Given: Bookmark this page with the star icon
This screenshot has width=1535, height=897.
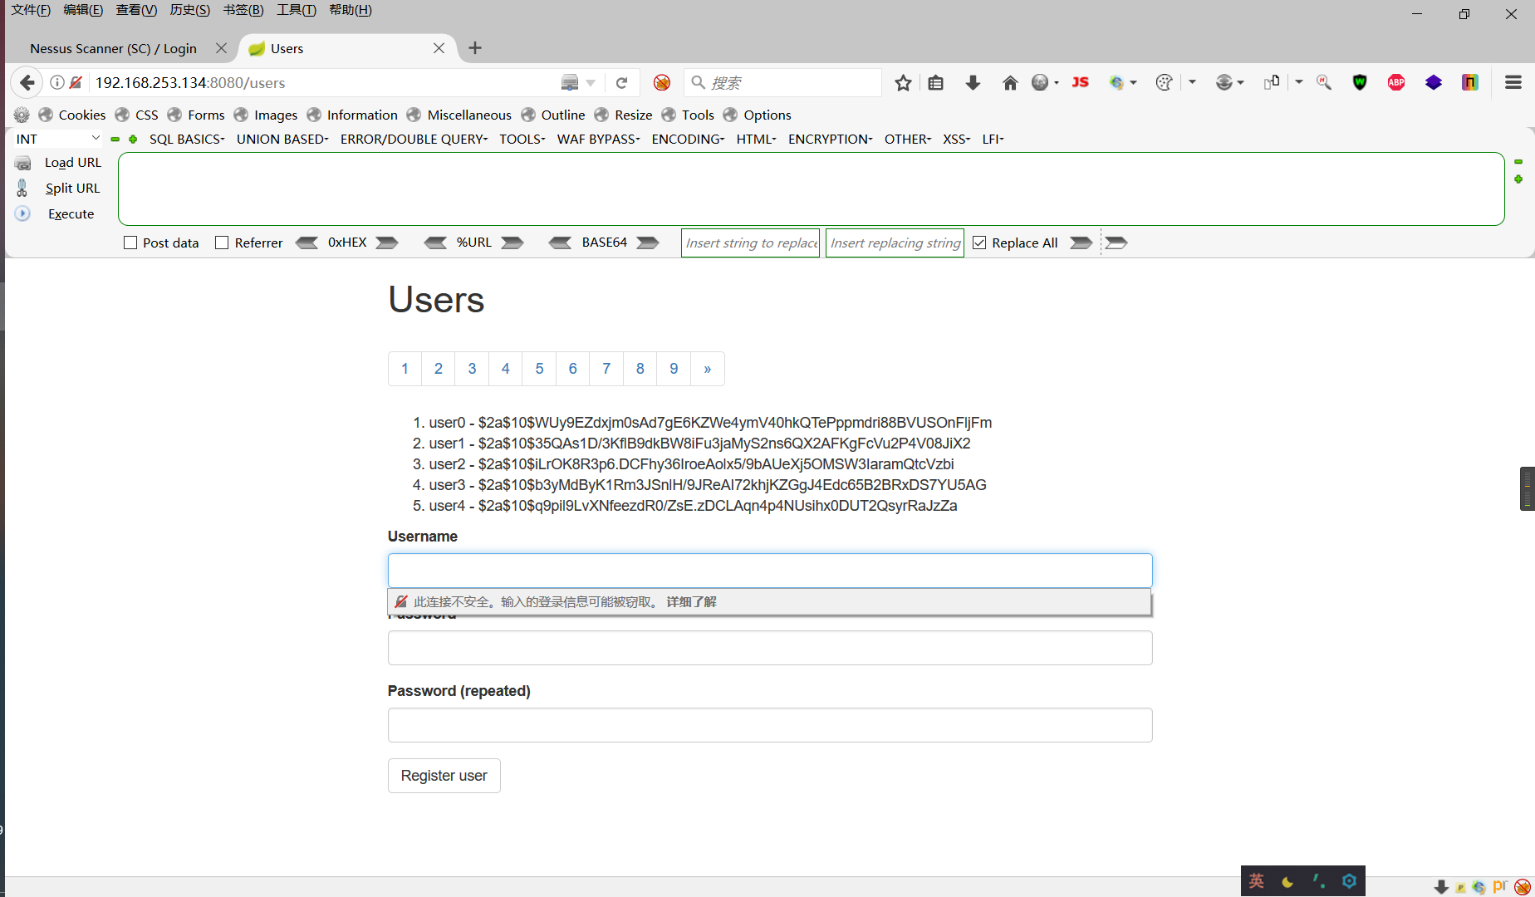Looking at the screenshot, I should pos(903,82).
